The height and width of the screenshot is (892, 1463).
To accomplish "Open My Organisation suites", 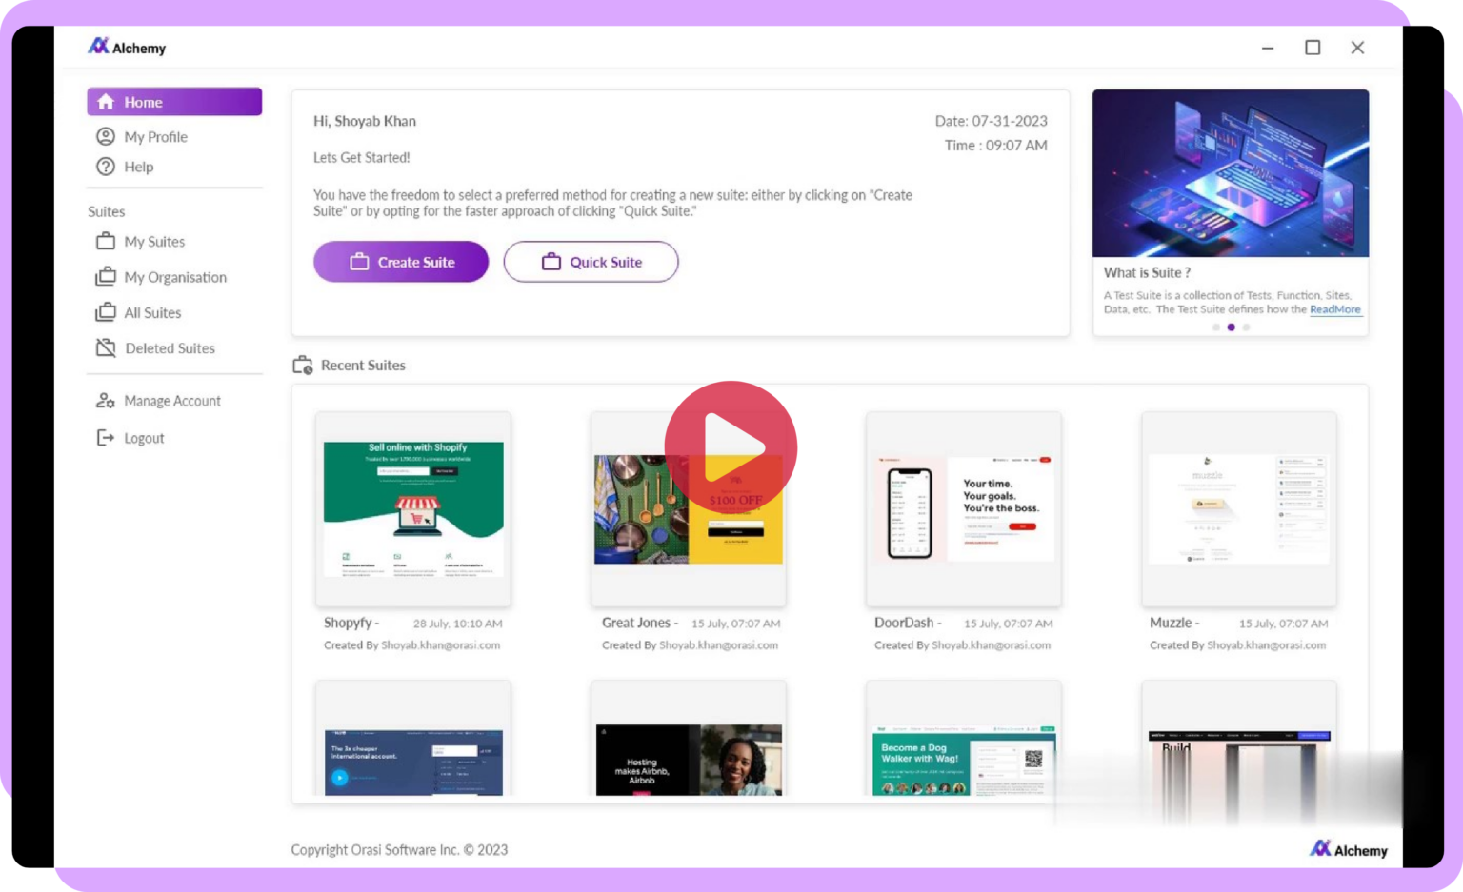I will (x=161, y=277).
